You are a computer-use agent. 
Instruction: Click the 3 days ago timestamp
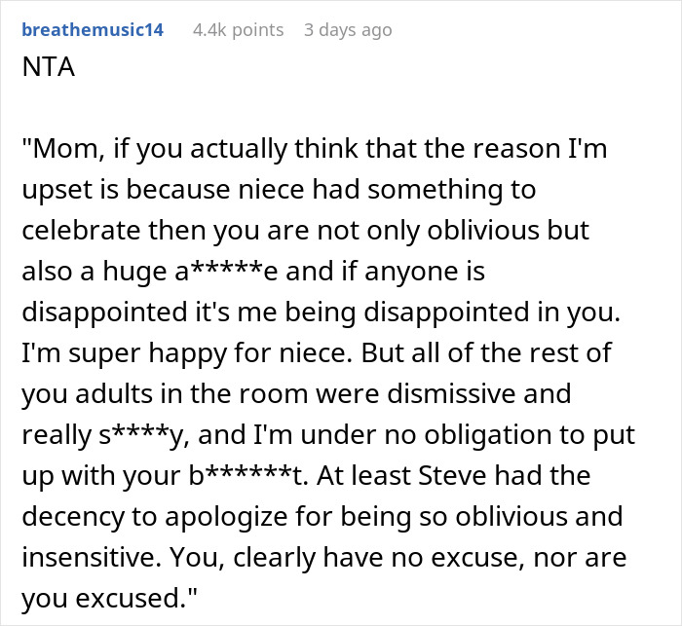click(348, 30)
